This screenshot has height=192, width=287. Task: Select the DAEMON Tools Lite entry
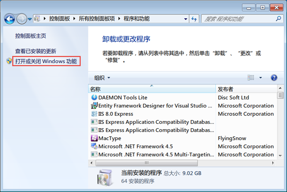[119, 97]
